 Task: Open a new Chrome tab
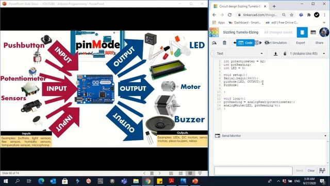(274, 6)
